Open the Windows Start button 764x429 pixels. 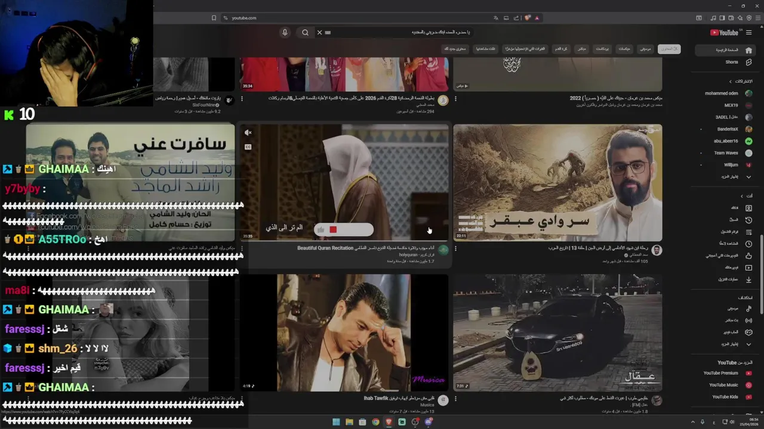tap(336, 422)
